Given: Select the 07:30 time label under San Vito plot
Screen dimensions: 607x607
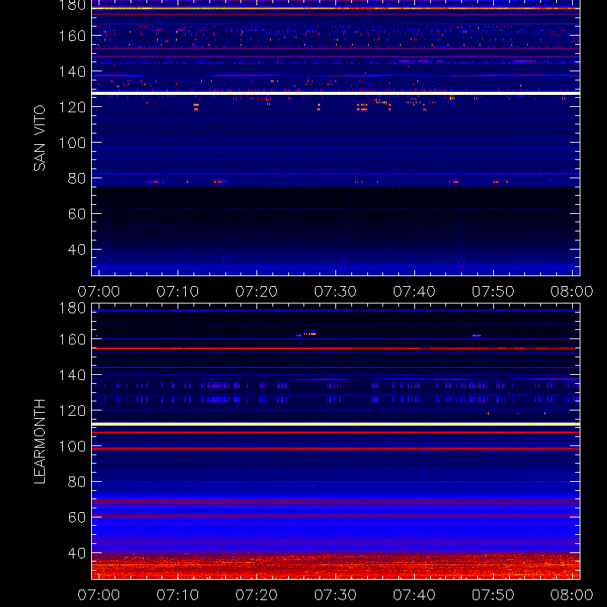Looking at the screenshot, I should 335,291.
